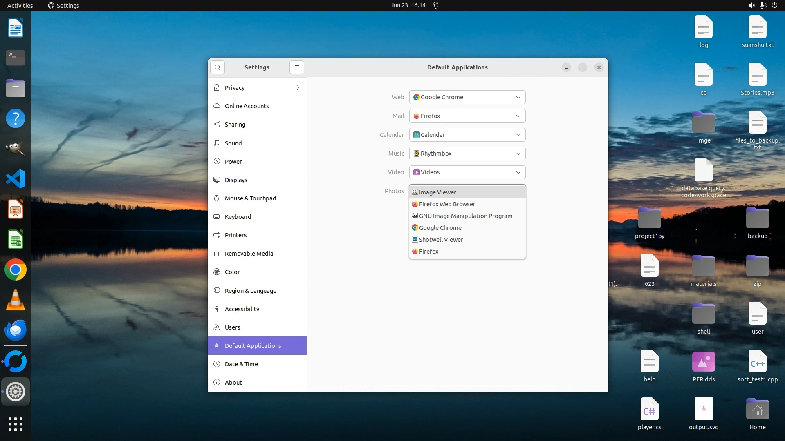Viewport: 785px width, 441px height.
Task: Open Thunderbird mail from the dock
Action: [x=16, y=330]
